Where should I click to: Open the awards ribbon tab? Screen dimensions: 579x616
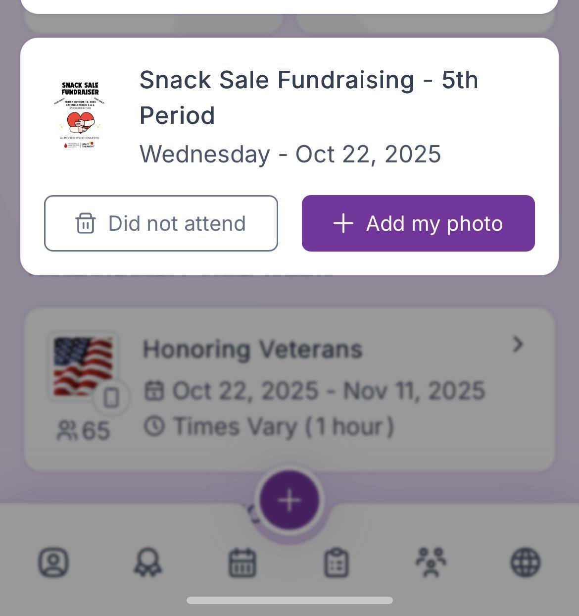(x=147, y=563)
